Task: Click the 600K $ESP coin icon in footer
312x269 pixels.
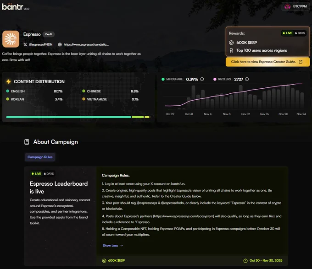Action: 104,260
